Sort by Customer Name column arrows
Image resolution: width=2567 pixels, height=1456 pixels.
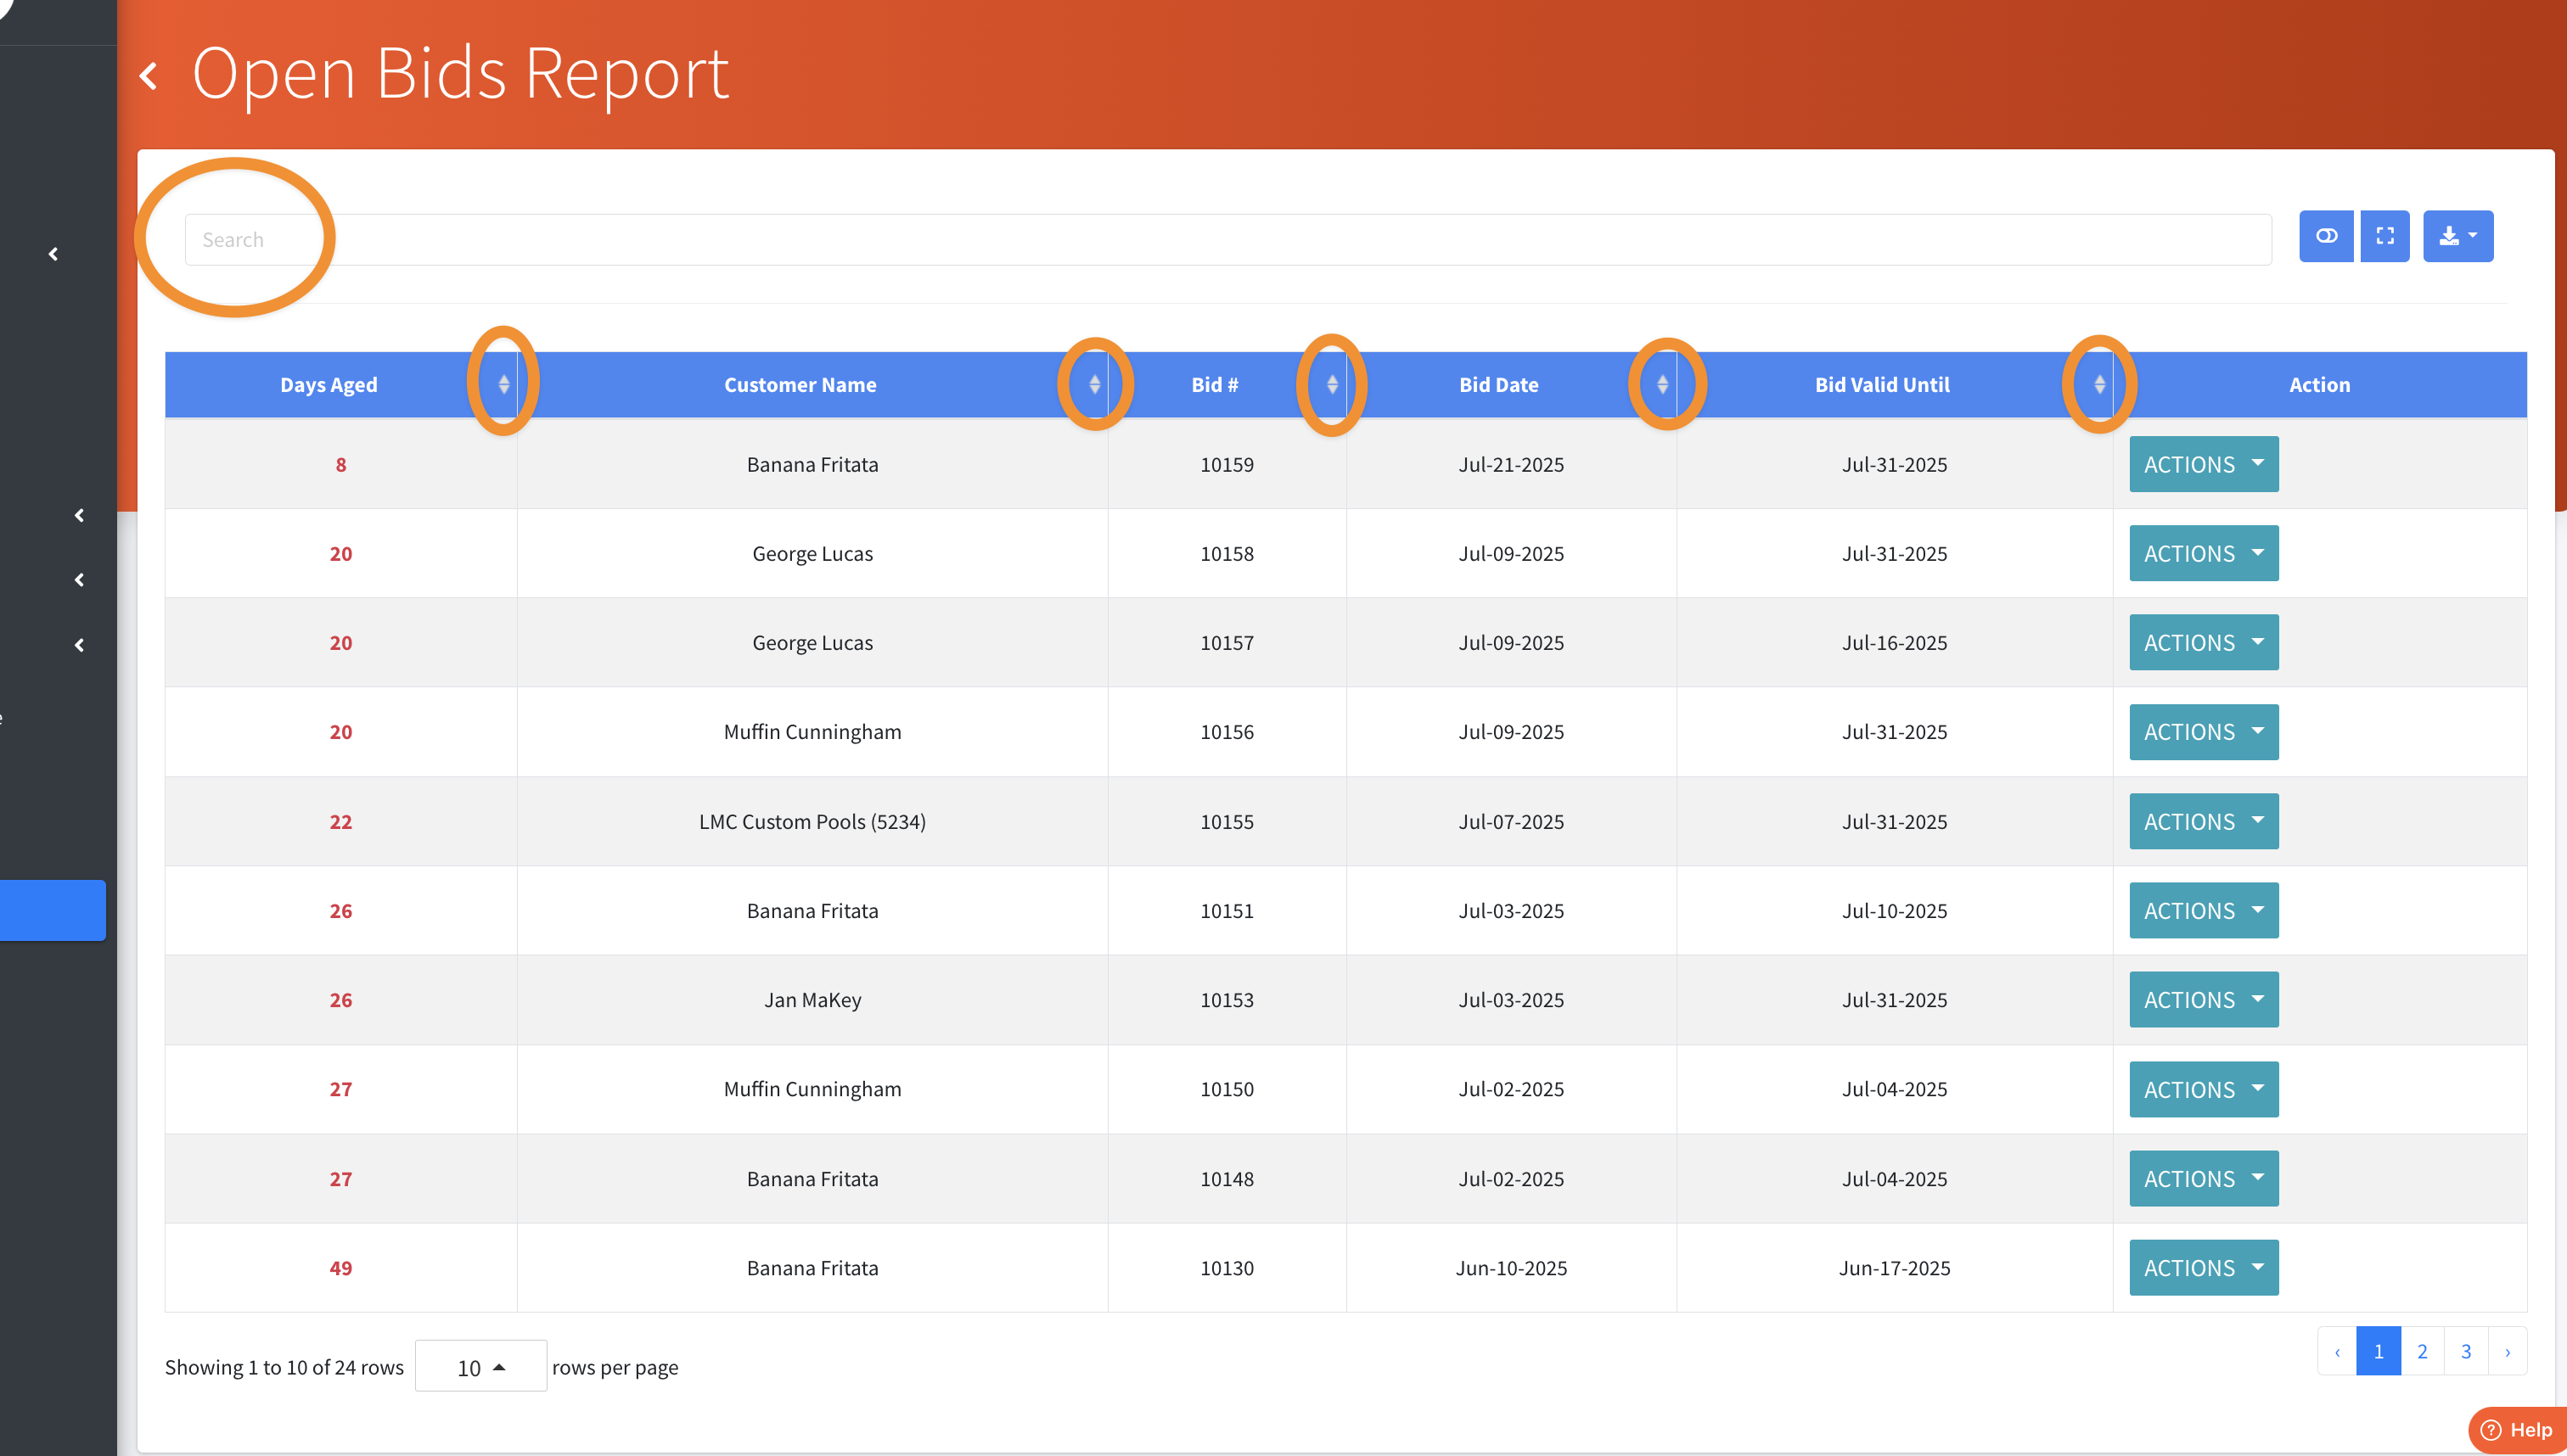pos(1094,384)
